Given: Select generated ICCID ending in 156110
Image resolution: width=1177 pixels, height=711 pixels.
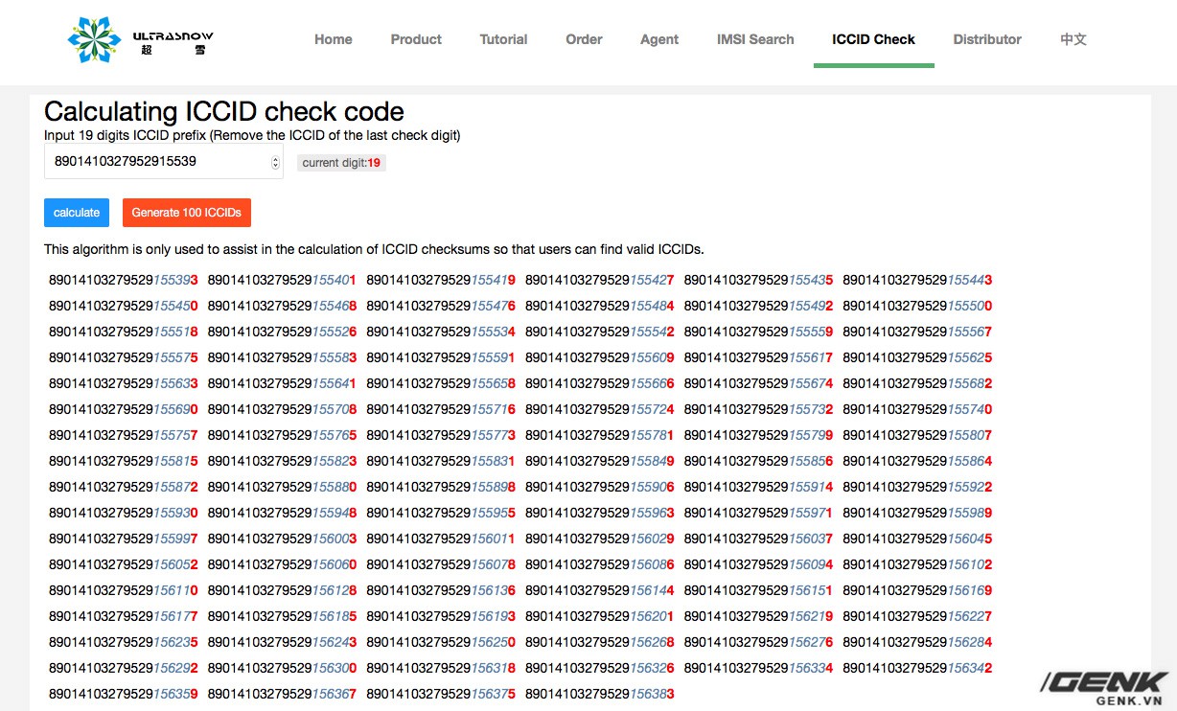Looking at the screenshot, I should click(124, 591).
